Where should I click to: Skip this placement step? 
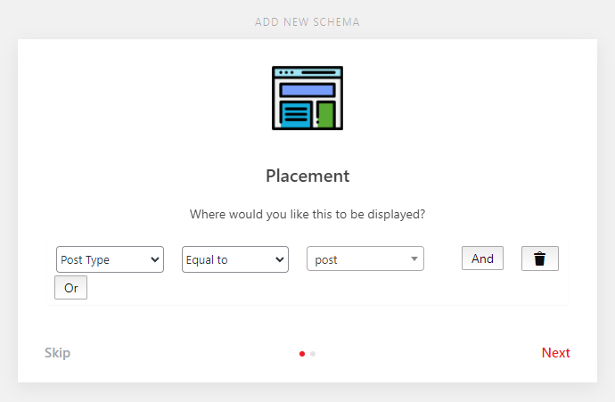[58, 353]
